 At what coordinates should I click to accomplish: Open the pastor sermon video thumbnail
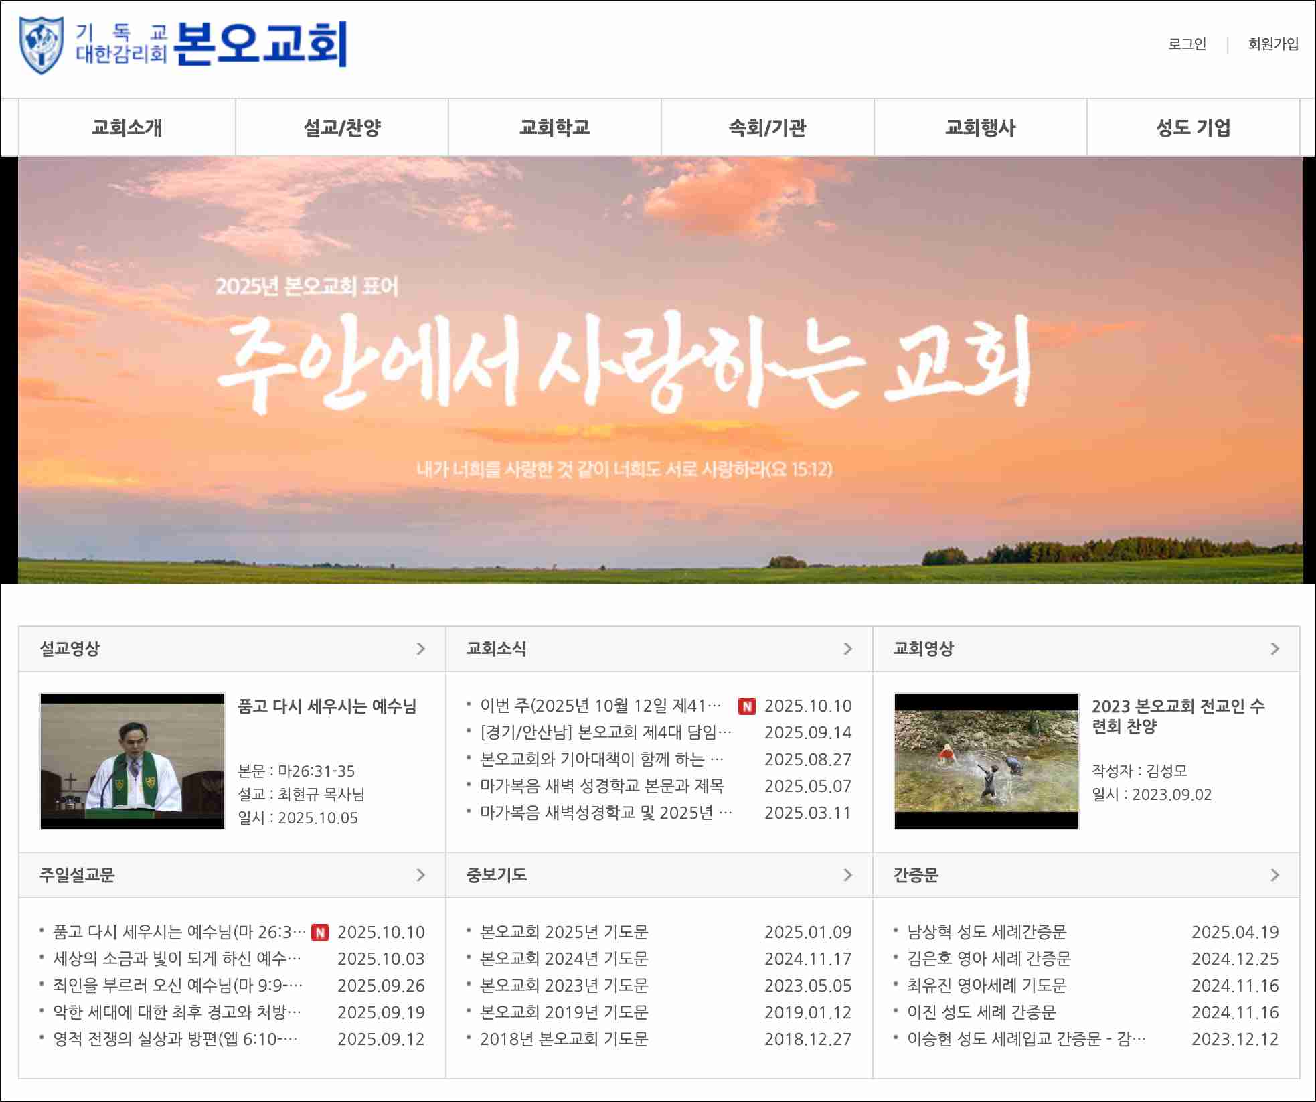click(x=133, y=761)
